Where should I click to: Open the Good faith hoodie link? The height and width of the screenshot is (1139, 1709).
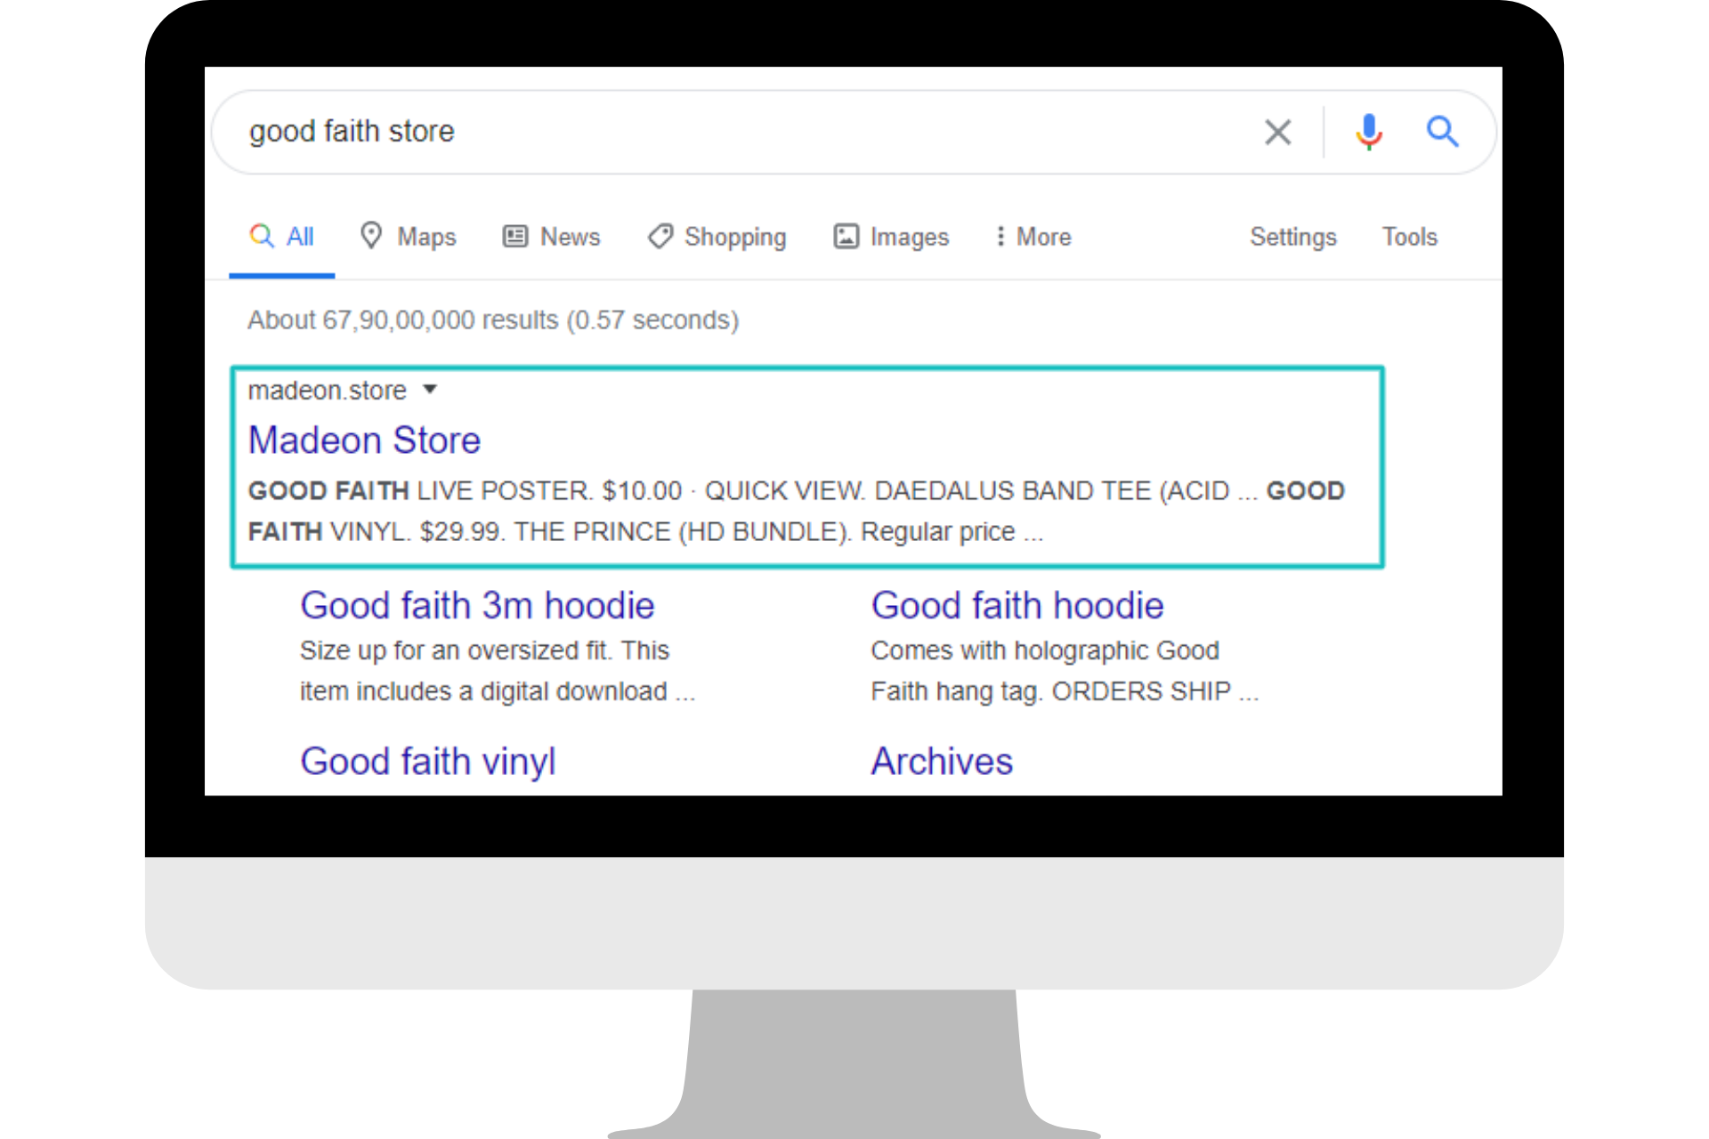click(1016, 606)
